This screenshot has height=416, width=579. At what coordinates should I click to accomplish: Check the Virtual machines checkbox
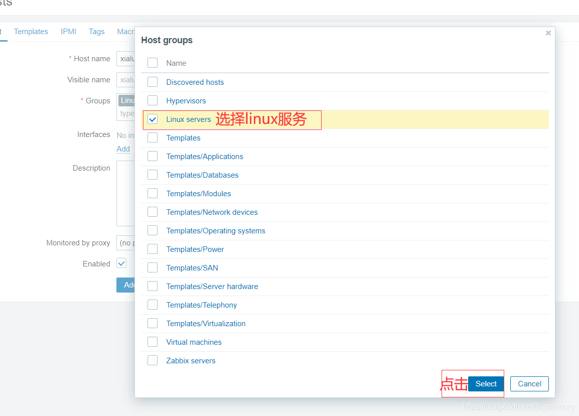click(x=153, y=342)
